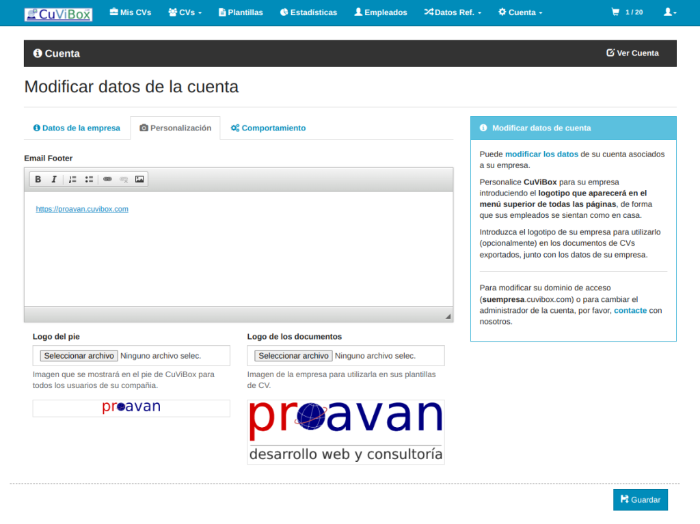Toggle bold formatting in Email Footer editor
700x524 pixels.
pos(38,180)
